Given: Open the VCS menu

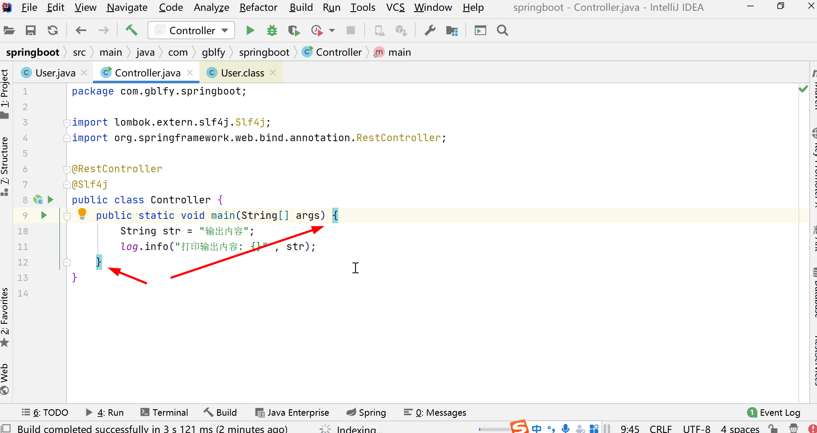Looking at the screenshot, I should tap(395, 7).
